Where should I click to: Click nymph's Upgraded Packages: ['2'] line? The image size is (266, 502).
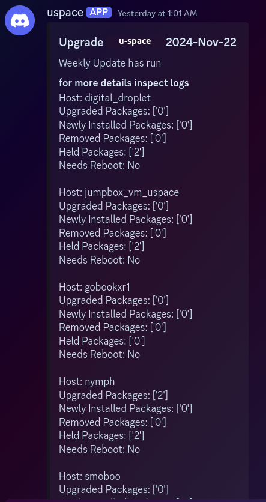point(113,395)
